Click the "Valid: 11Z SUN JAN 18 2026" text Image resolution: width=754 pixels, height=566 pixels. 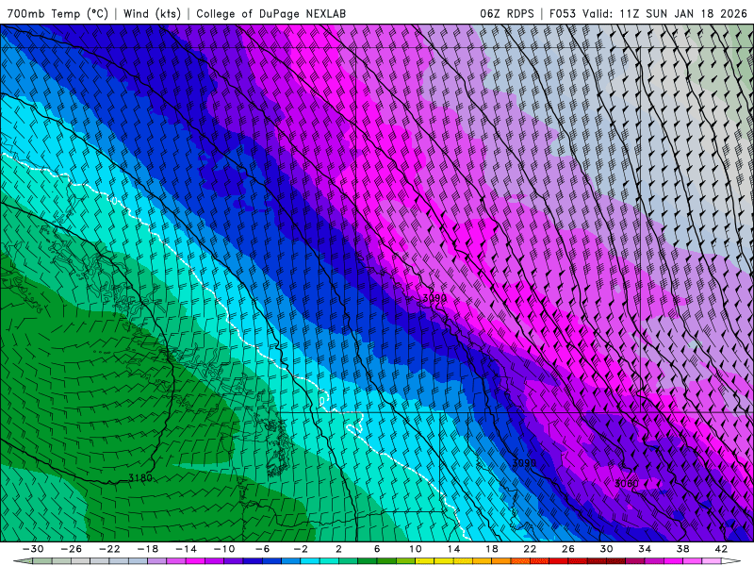(664, 13)
